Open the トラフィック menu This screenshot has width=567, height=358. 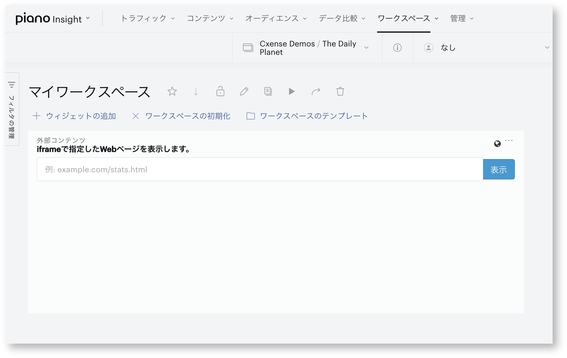tap(148, 19)
